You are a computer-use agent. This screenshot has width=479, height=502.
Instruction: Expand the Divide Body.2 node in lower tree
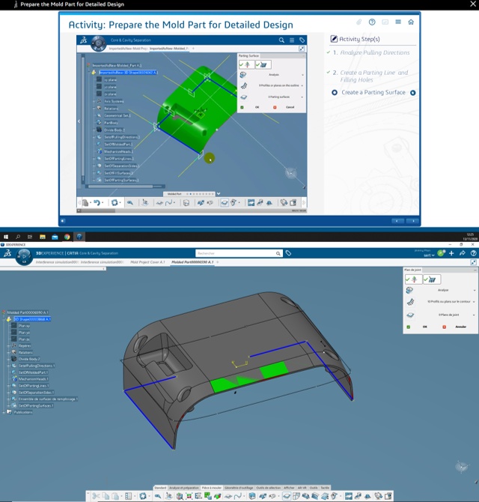tap(9, 359)
